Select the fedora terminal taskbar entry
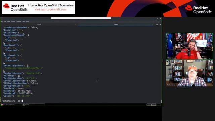This screenshot has width=215, height=121. 34,105
